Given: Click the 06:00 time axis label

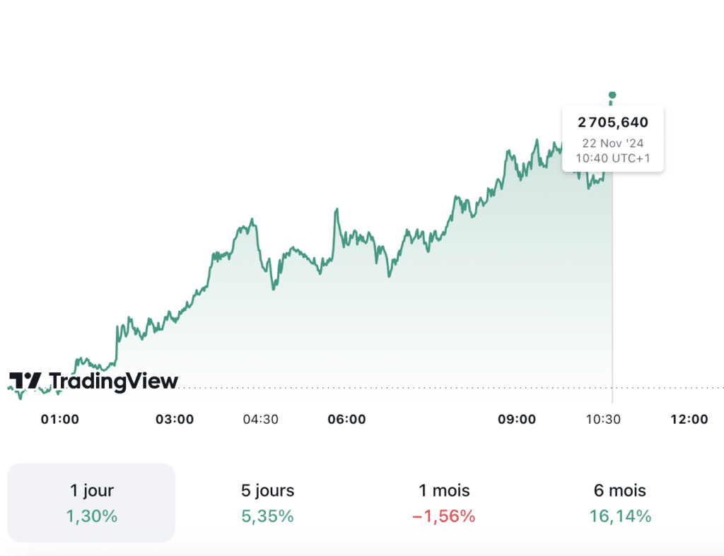Looking at the screenshot, I should tap(347, 419).
